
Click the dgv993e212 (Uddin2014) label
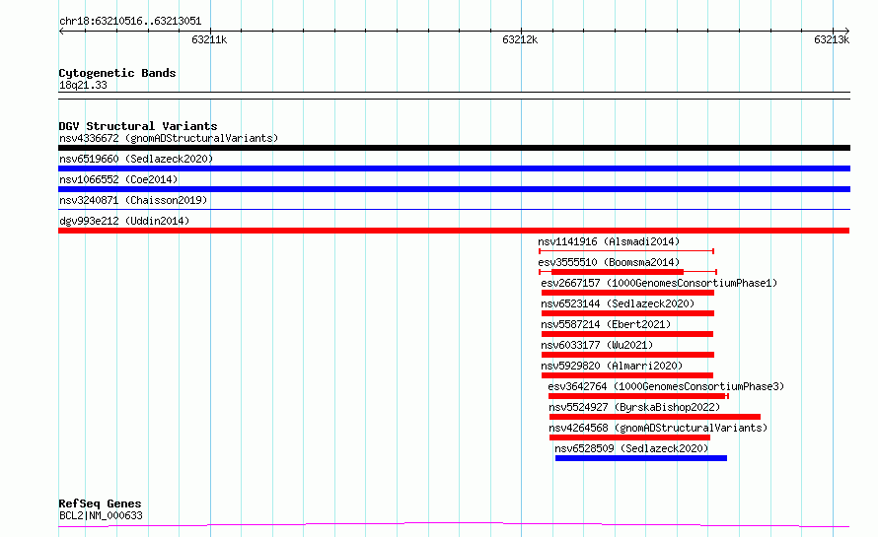(x=124, y=221)
